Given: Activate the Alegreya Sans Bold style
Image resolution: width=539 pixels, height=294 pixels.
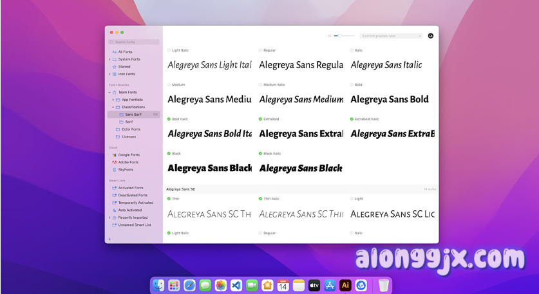Looking at the screenshot, I should pos(352,85).
